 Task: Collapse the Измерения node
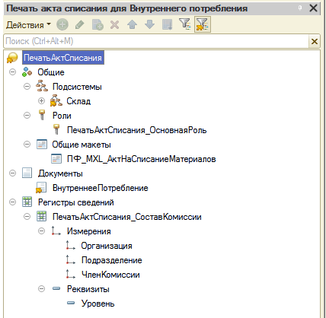pos(41,231)
